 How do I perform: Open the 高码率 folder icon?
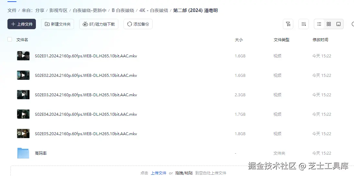point(23,153)
